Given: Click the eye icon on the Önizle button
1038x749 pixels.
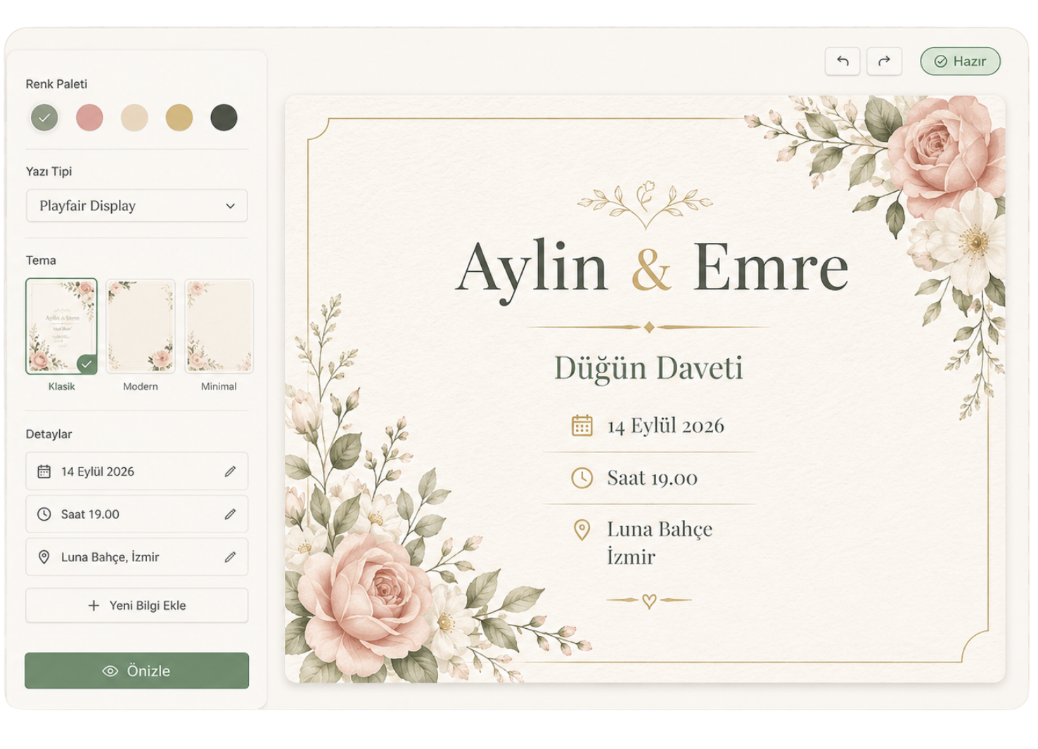Looking at the screenshot, I should [x=110, y=671].
